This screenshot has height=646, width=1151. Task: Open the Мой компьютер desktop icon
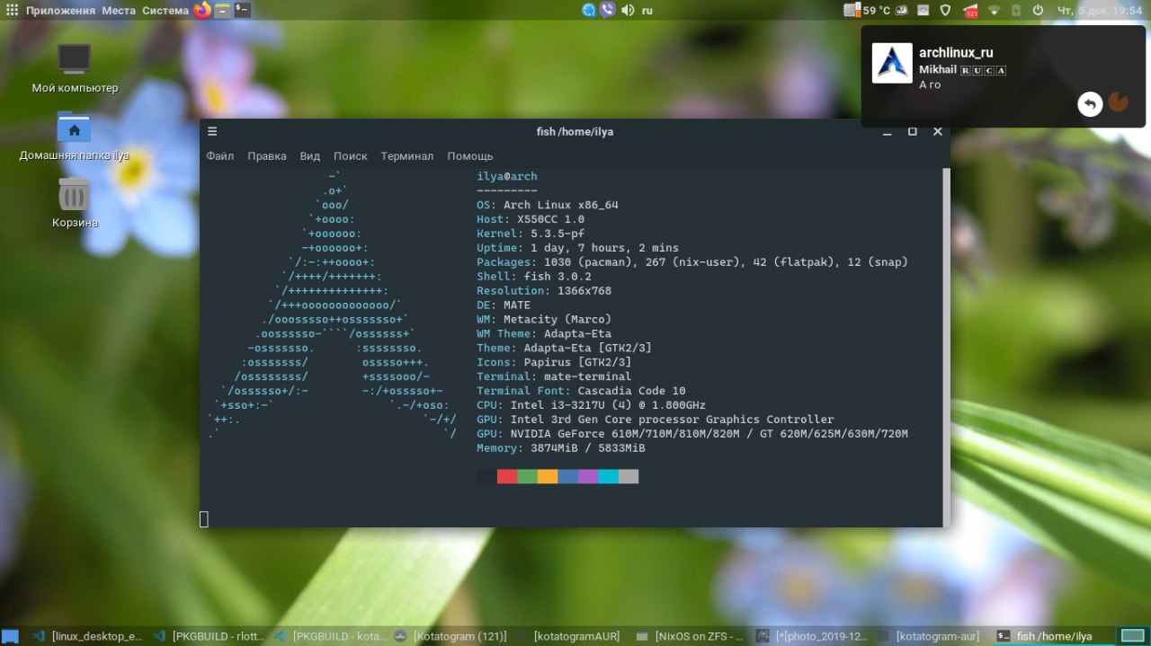click(x=75, y=69)
